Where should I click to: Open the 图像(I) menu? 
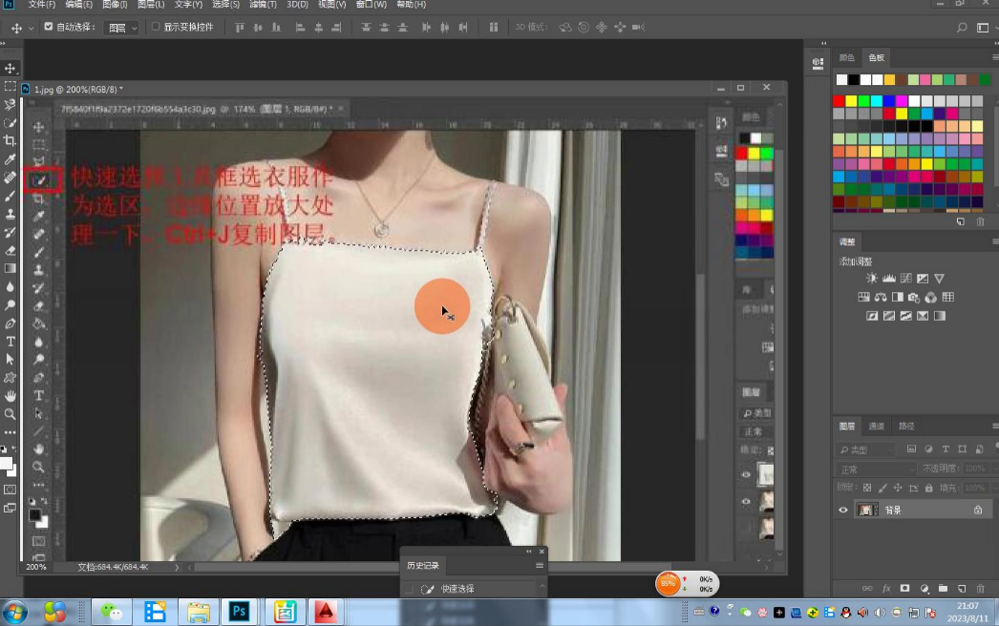tap(115, 5)
